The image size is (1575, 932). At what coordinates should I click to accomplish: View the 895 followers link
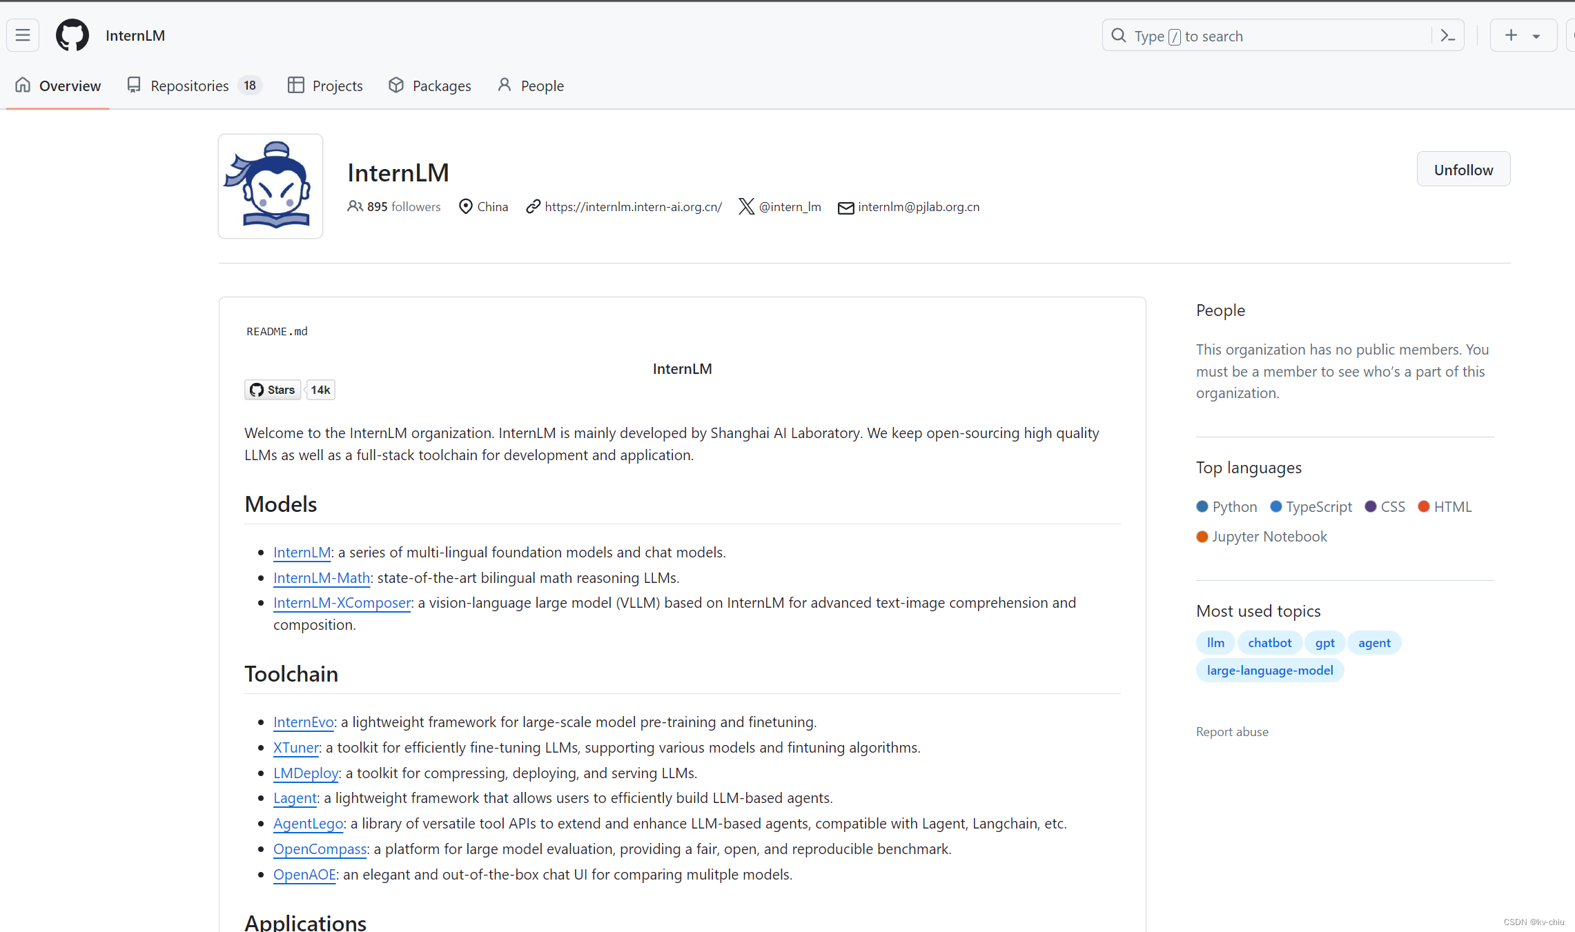click(x=403, y=207)
